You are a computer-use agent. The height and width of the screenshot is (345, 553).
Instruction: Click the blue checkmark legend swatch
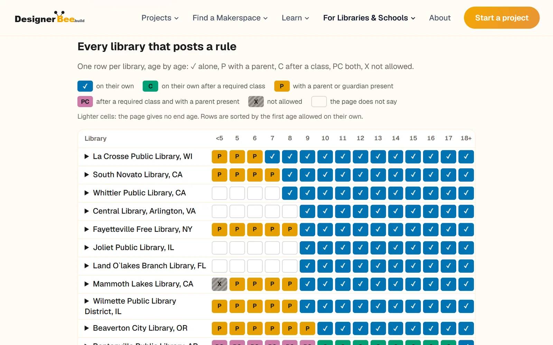pyautogui.click(x=85, y=86)
